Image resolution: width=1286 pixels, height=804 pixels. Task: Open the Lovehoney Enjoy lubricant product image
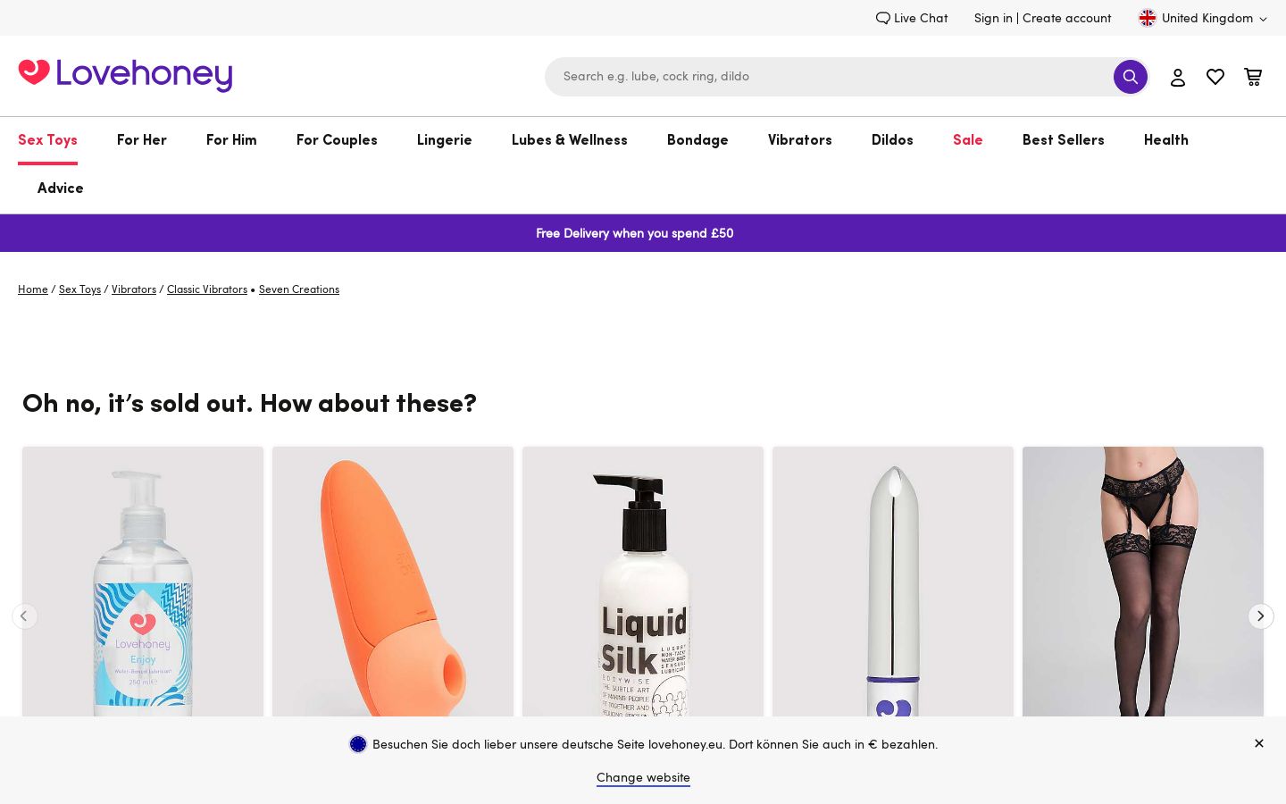click(143, 582)
